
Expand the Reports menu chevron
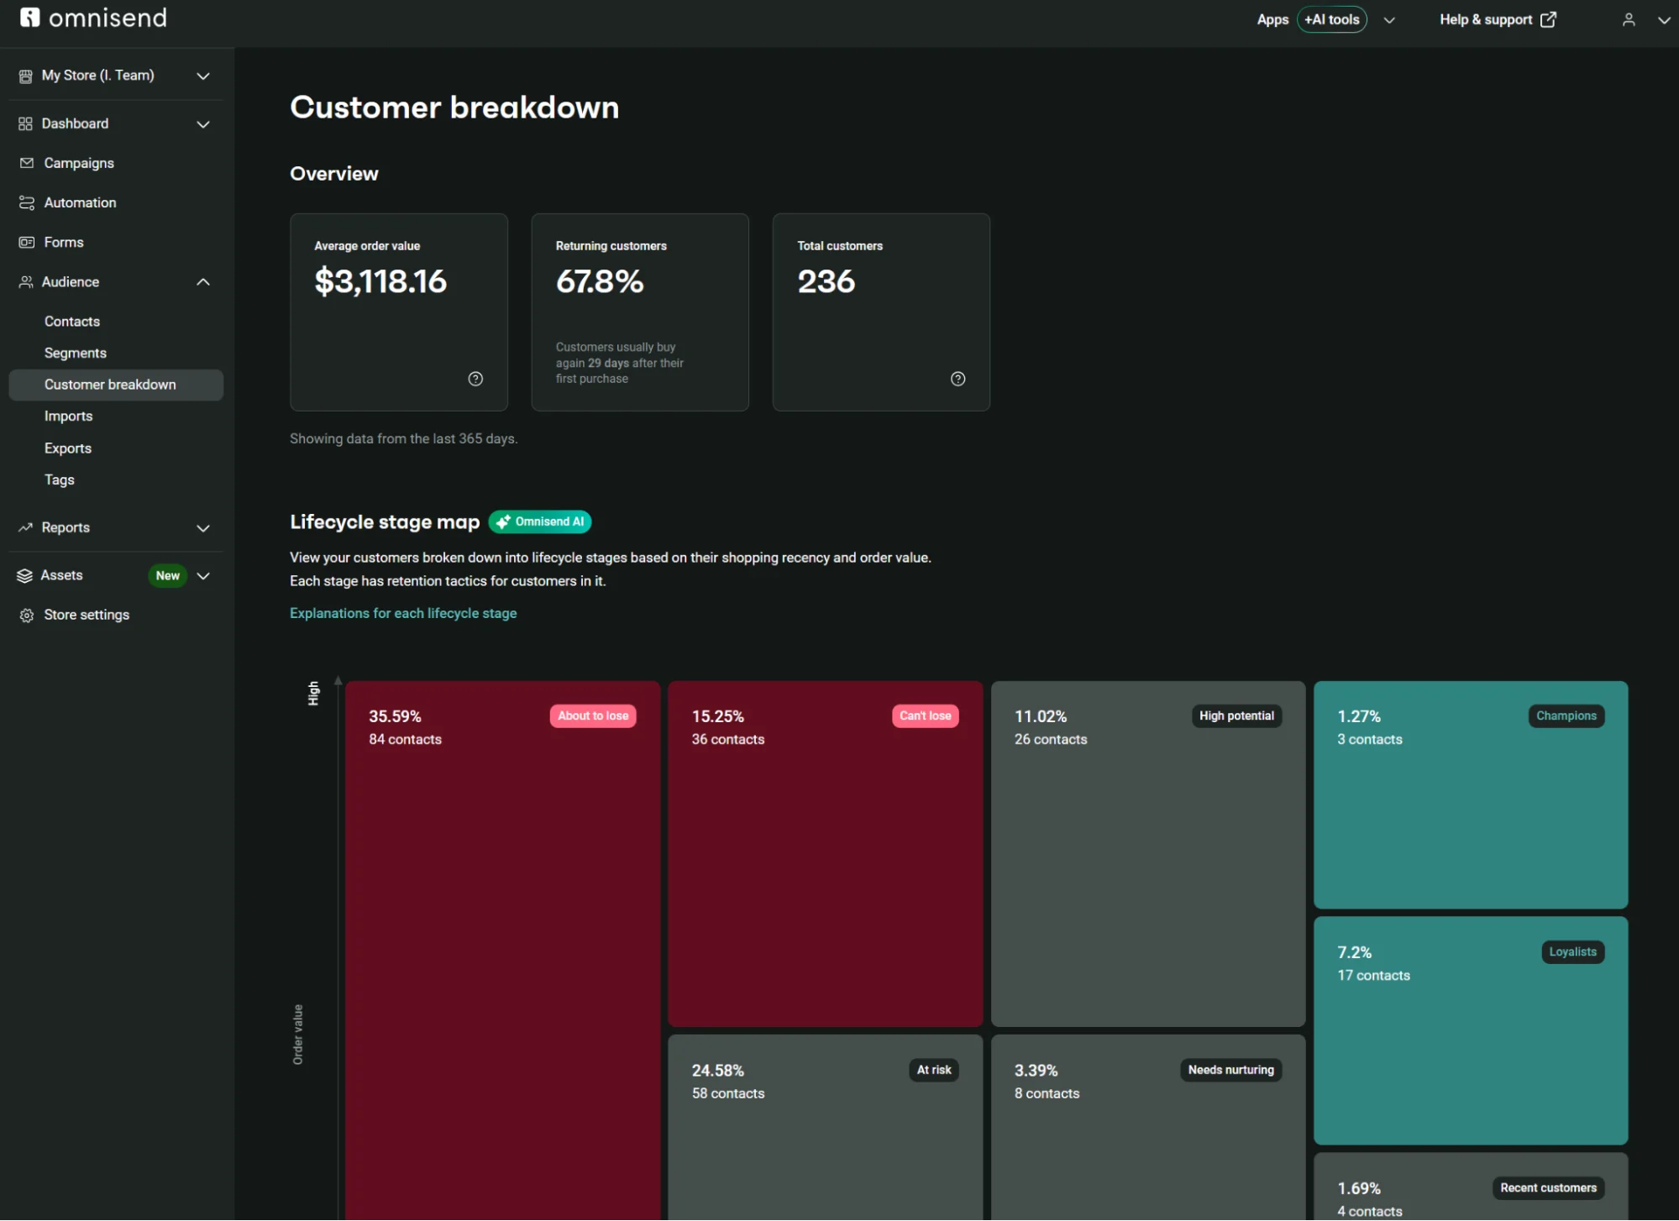point(203,528)
